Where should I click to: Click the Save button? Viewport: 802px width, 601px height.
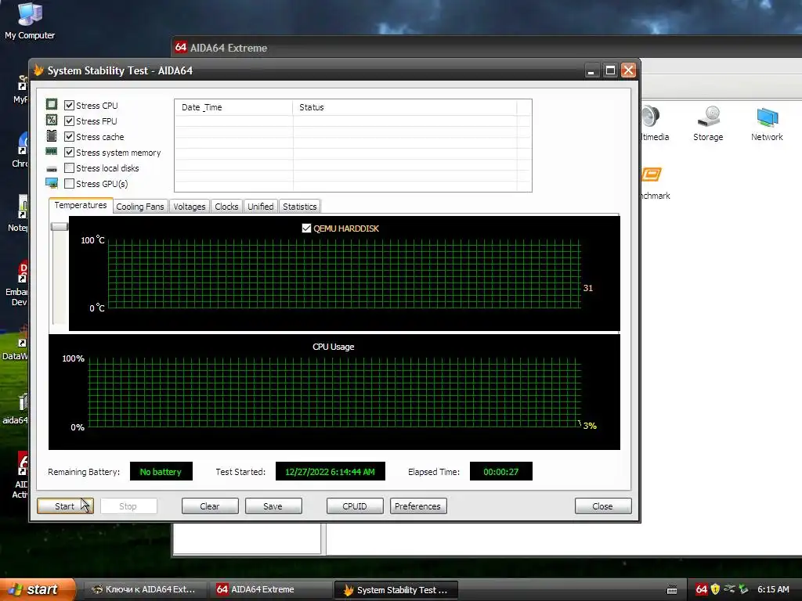273,506
